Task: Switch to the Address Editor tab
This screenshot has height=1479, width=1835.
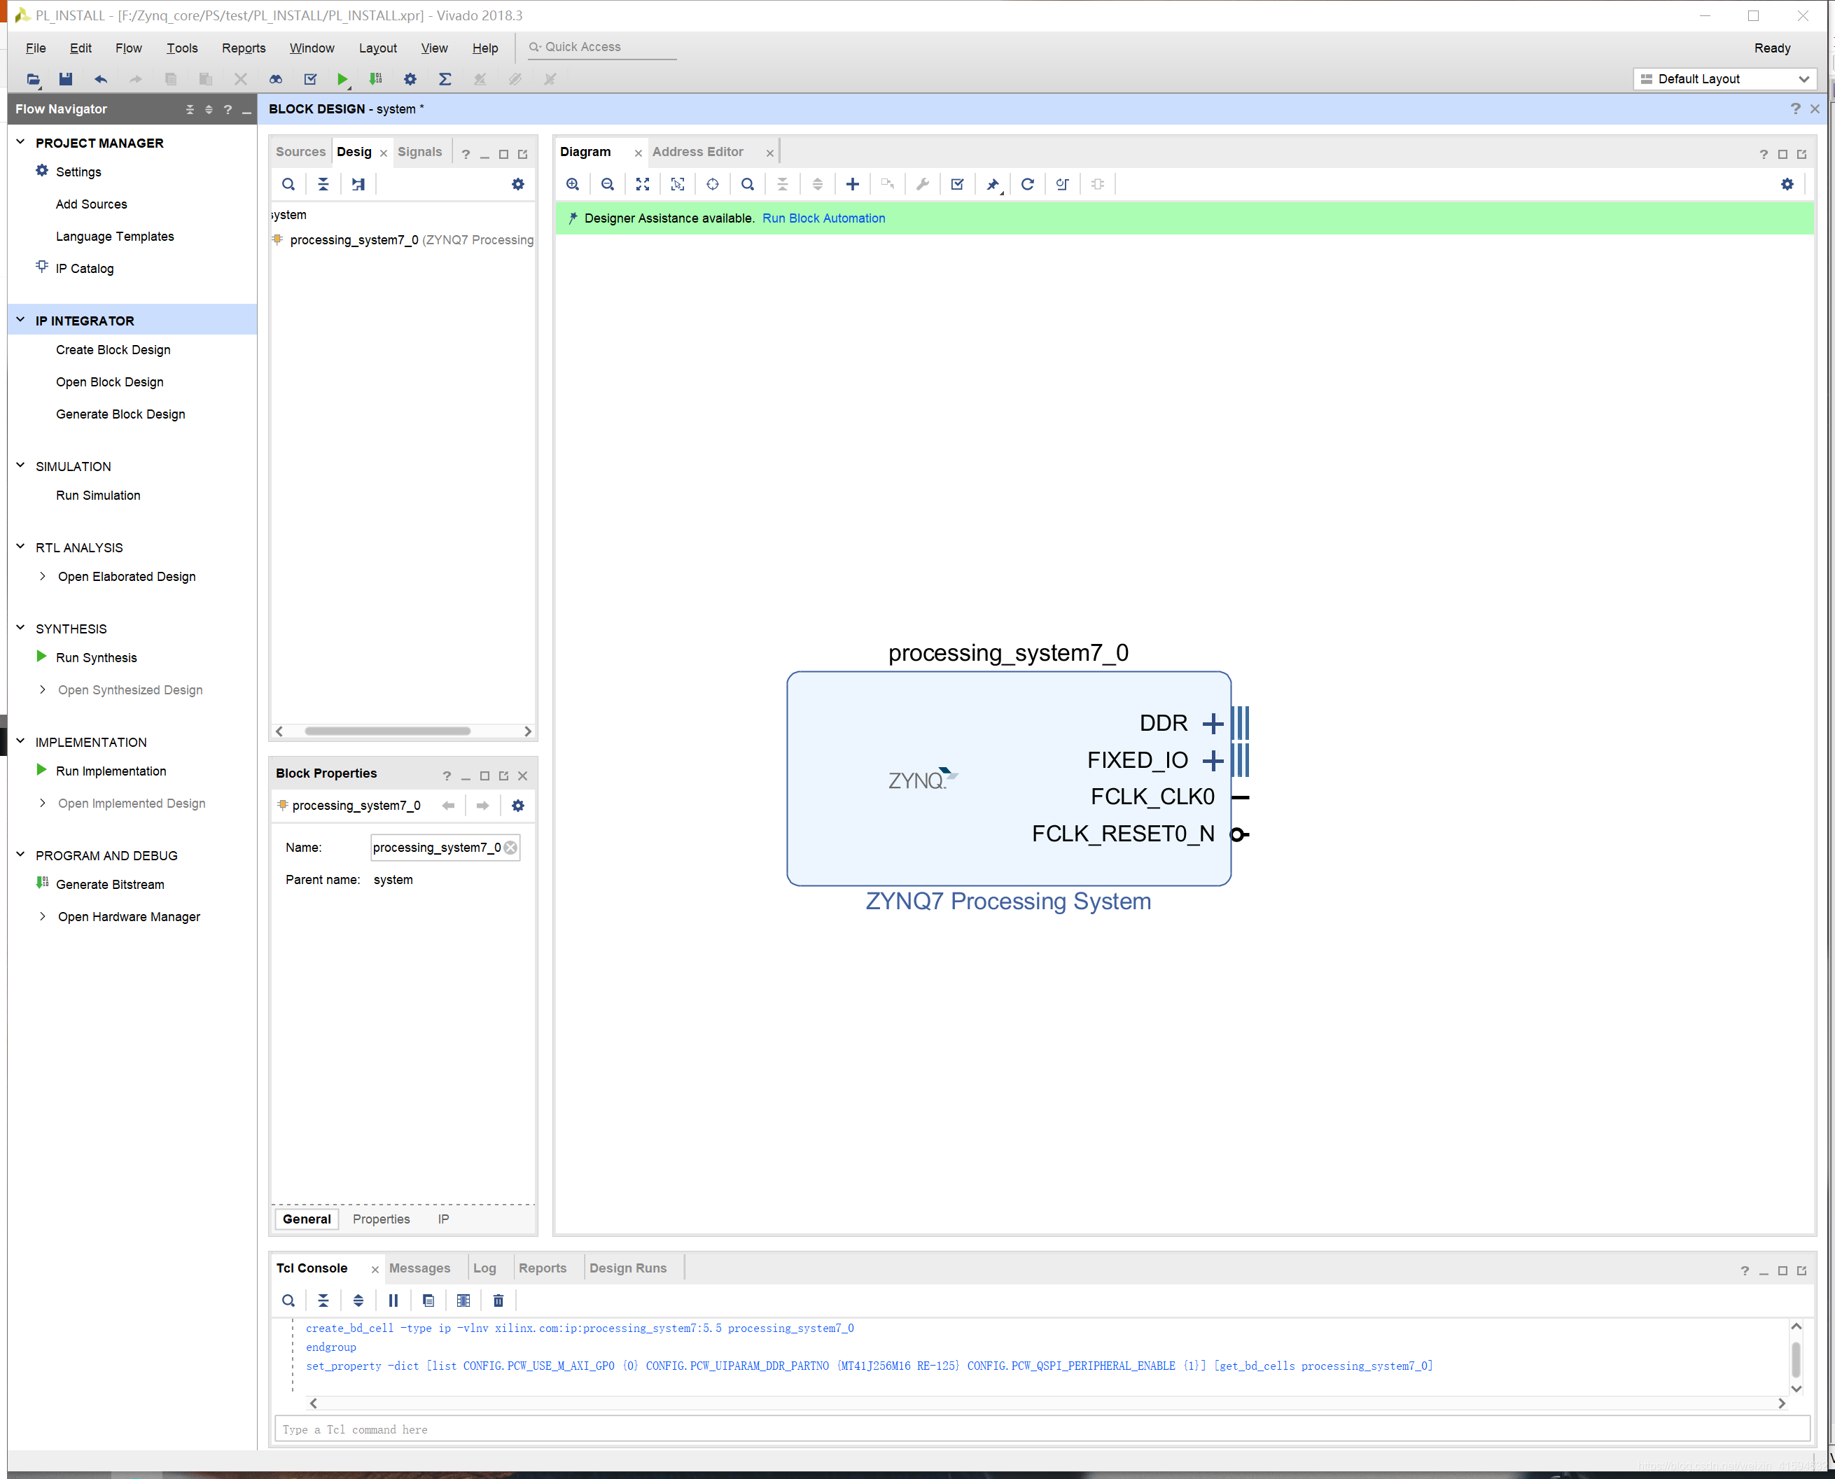Action: click(x=697, y=152)
